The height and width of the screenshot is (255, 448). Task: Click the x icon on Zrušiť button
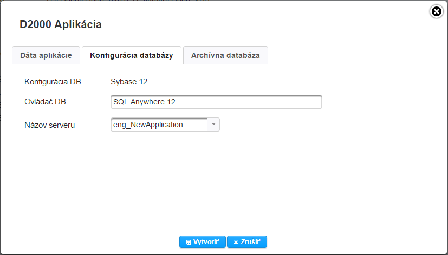point(236,243)
